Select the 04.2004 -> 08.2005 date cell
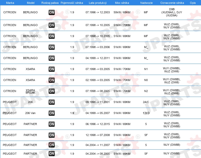 point(98,154)
